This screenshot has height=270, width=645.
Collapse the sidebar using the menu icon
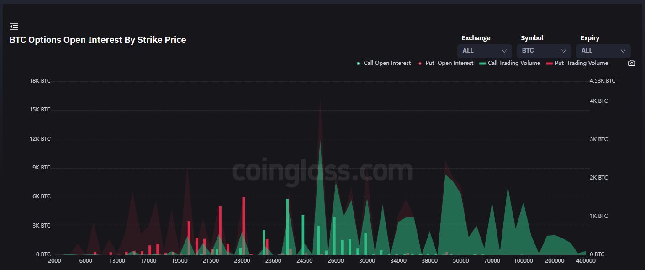14,26
